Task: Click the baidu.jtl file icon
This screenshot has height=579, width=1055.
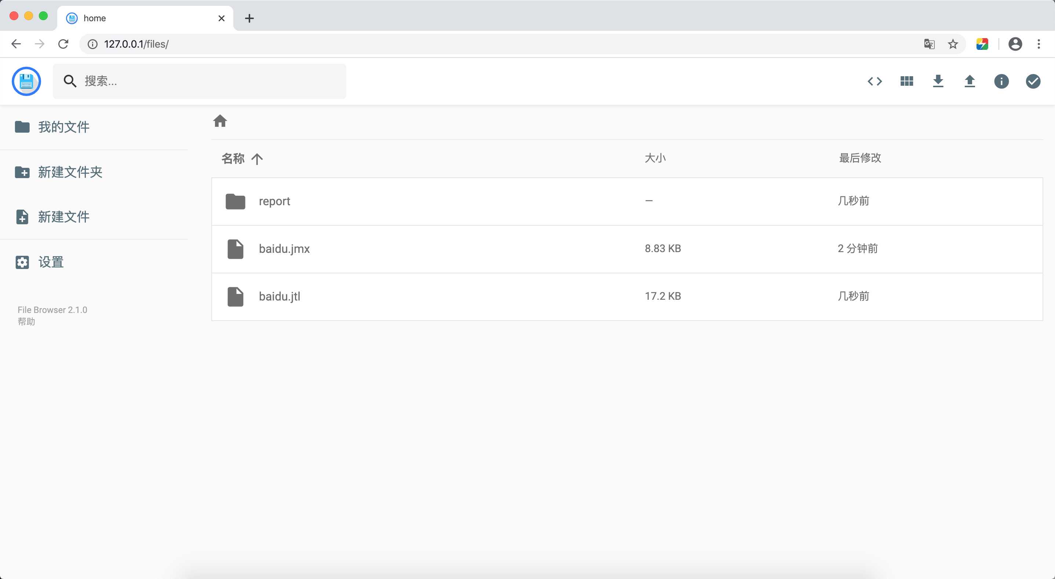Action: coord(236,297)
